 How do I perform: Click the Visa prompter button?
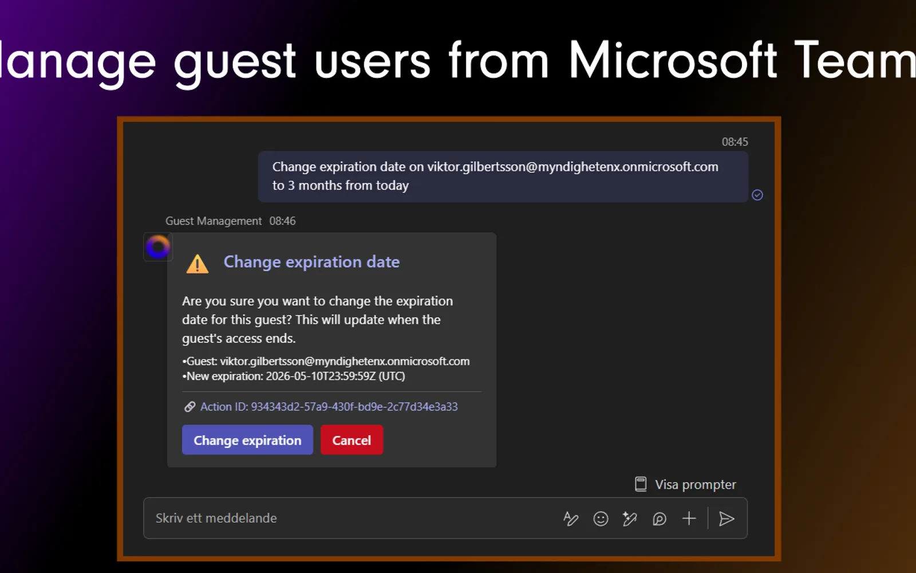pyautogui.click(x=685, y=484)
